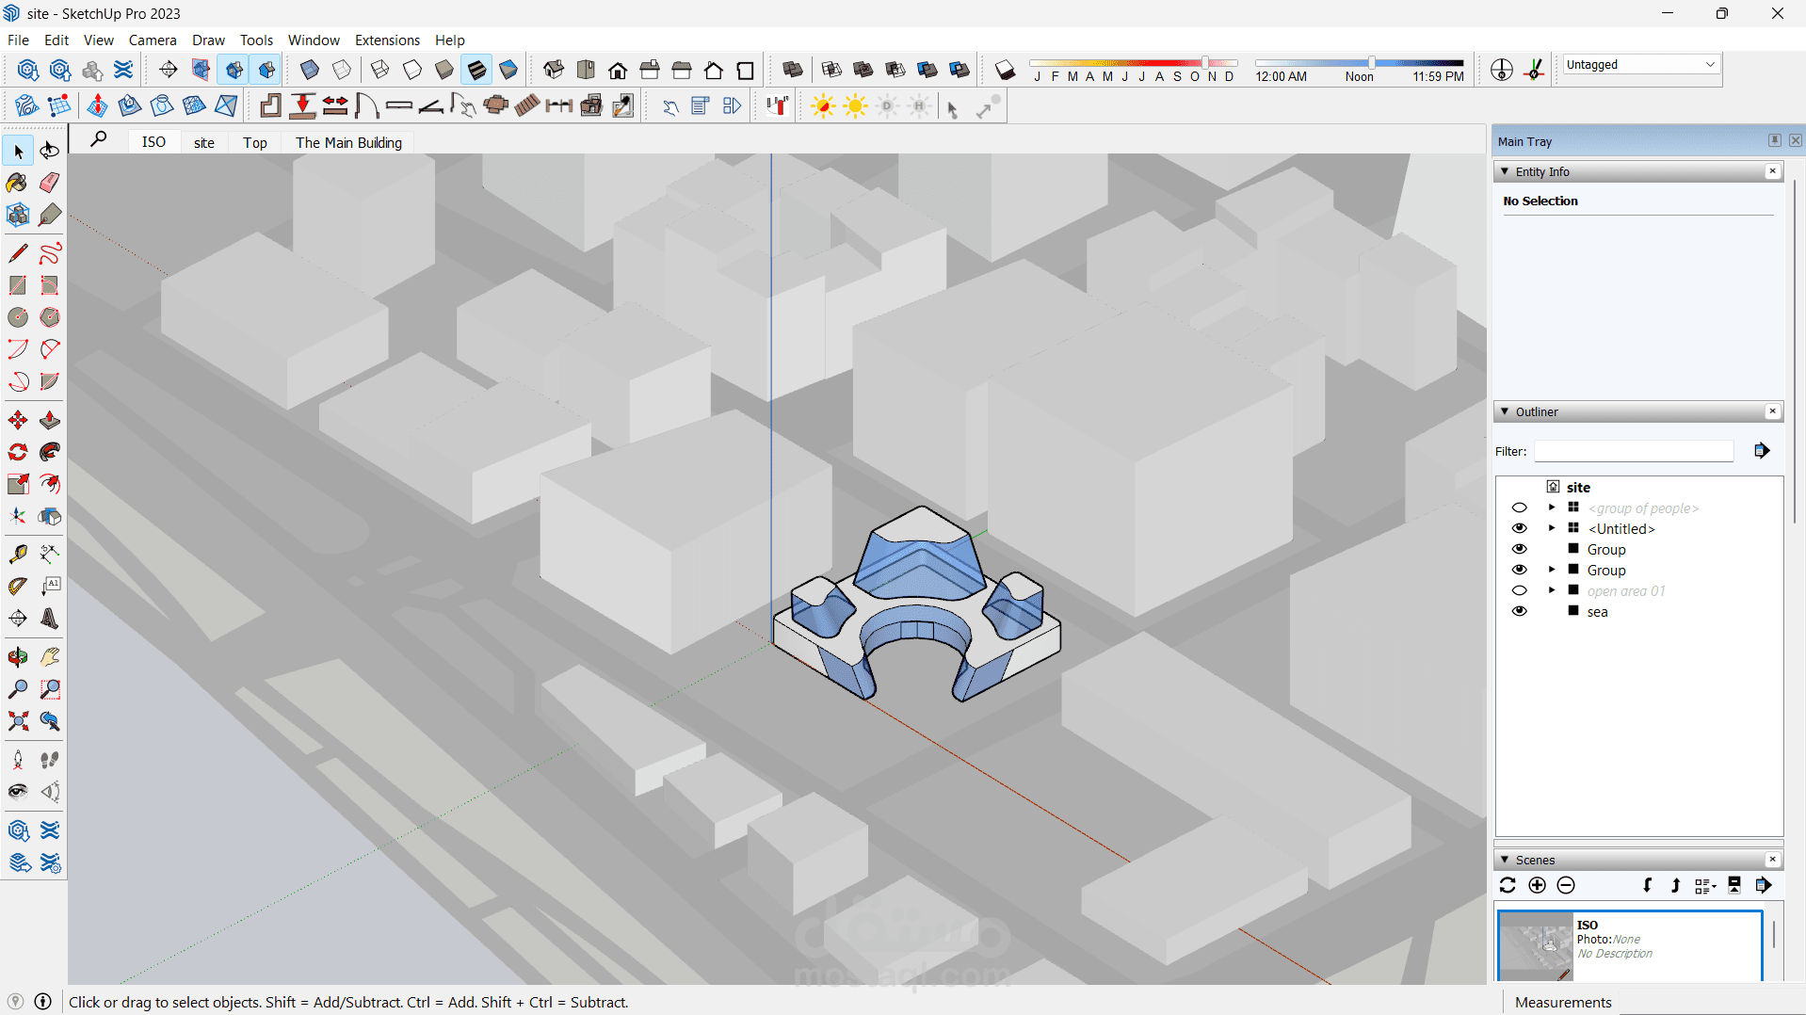Image resolution: width=1806 pixels, height=1015 pixels.
Task: Open the Camera menu
Action: click(153, 40)
